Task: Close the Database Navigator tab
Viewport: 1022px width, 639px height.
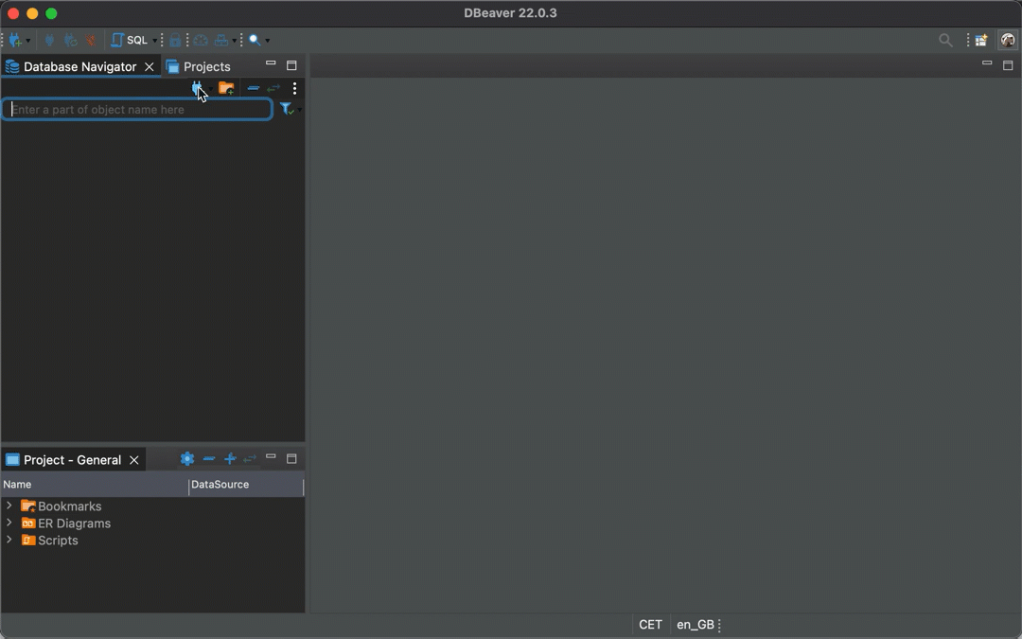Action: 150,66
